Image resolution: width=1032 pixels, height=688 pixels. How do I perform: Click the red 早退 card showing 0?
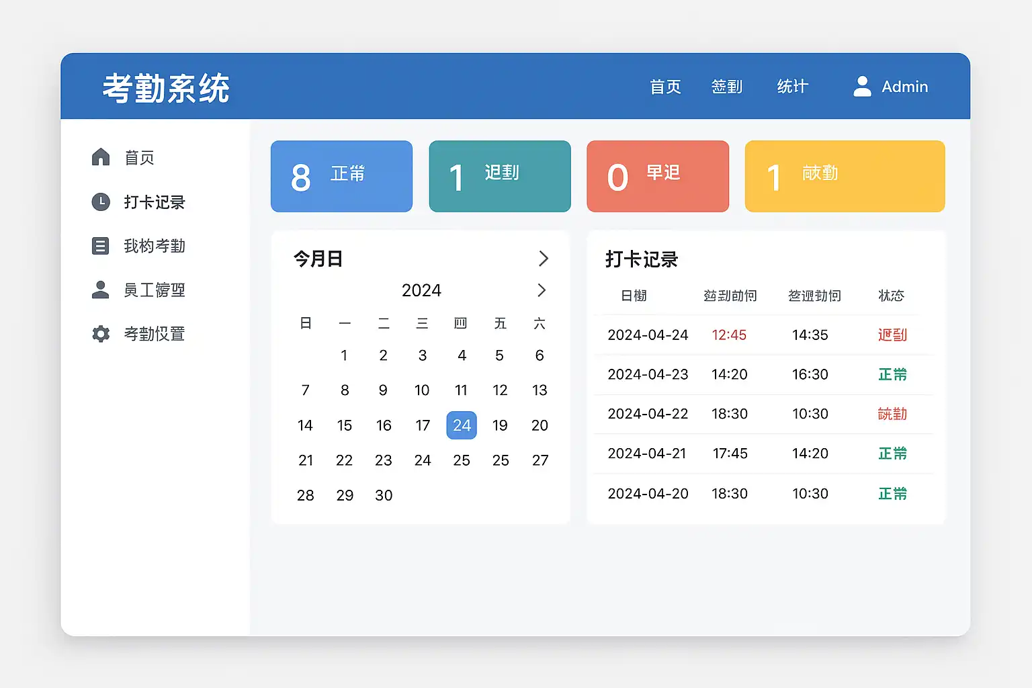point(658,177)
